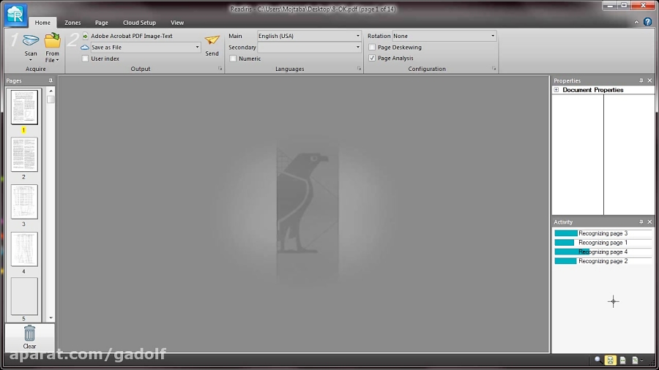Open the Languages group dialog launcher
Viewport: 659px width, 370px height.
(359, 69)
